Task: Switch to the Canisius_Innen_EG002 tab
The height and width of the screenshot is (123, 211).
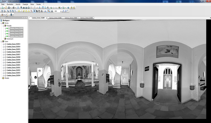Action: [71, 18]
